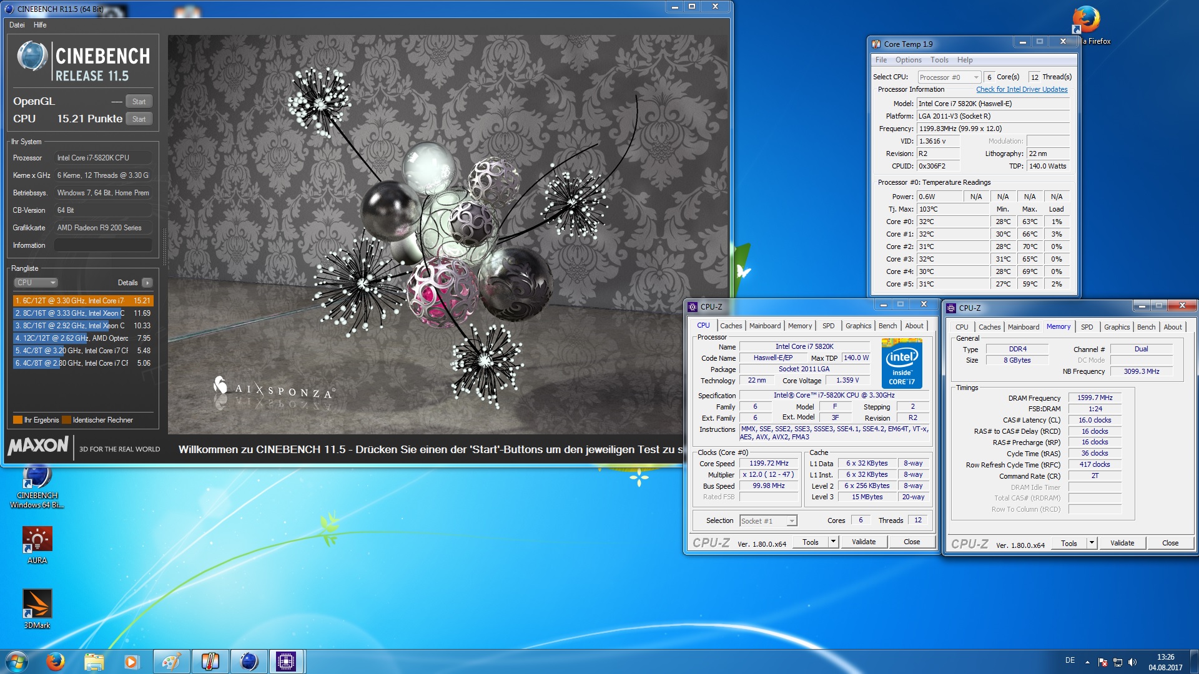Click the Core Temp title bar icon

tap(876, 44)
